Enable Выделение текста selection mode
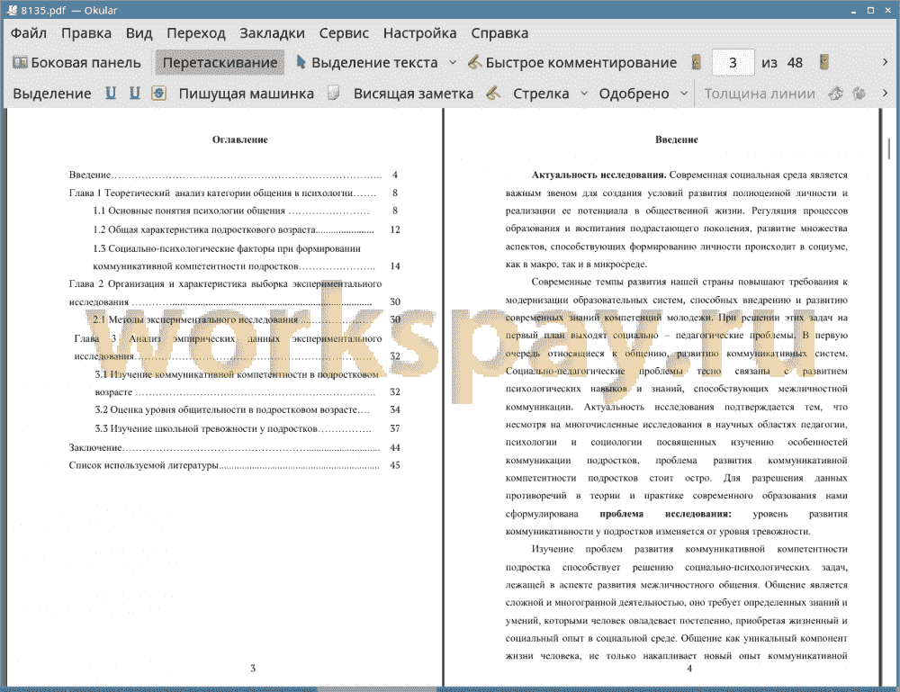The height and width of the screenshot is (692, 900). click(x=367, y=63)
